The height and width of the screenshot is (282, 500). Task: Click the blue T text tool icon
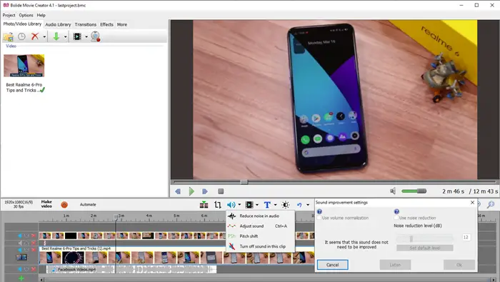267,205
